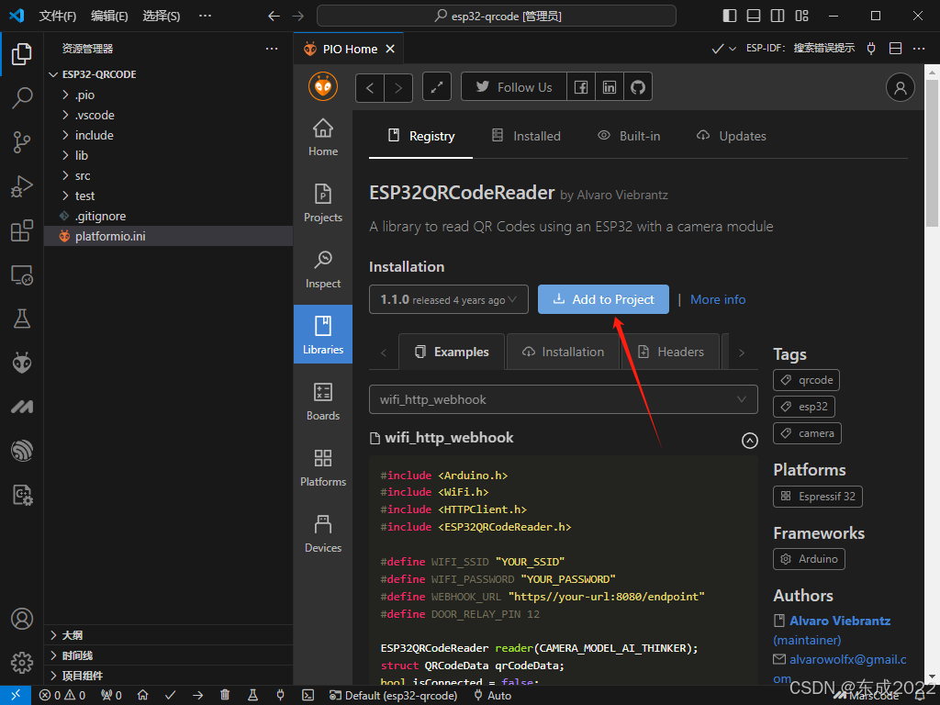The image size is (940, 705).
Task: Open the Search view in activity bar
Action: pyautogui.click(x=22, y=97)
